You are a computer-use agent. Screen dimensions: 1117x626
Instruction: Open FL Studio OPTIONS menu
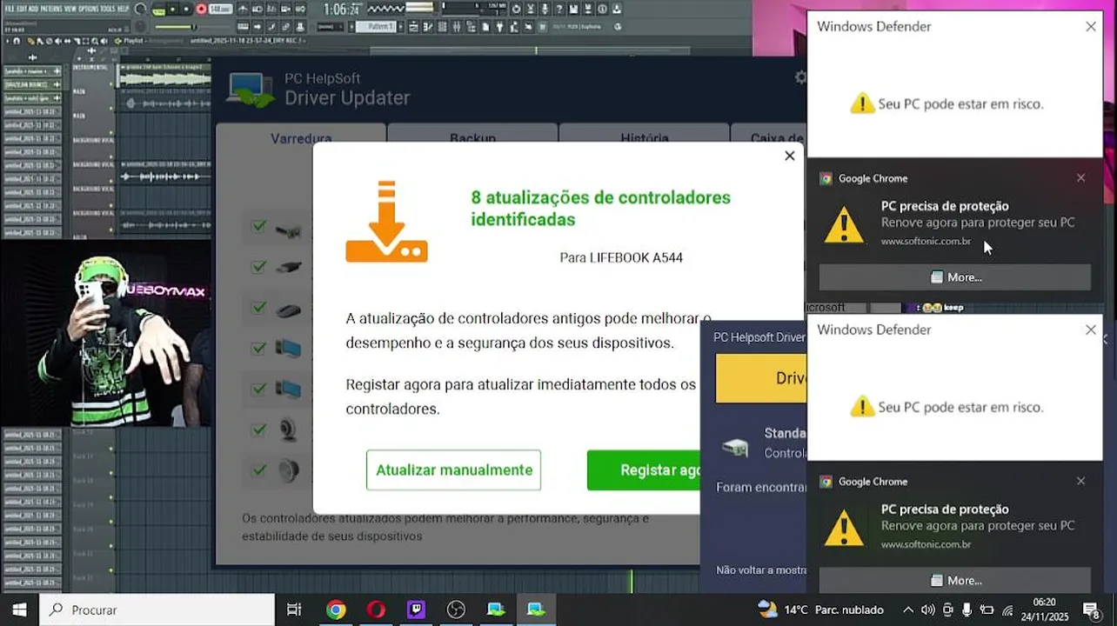point(89,9)
